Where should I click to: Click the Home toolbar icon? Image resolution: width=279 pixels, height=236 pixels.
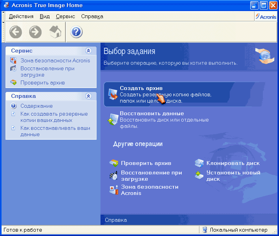click(56, 32)
